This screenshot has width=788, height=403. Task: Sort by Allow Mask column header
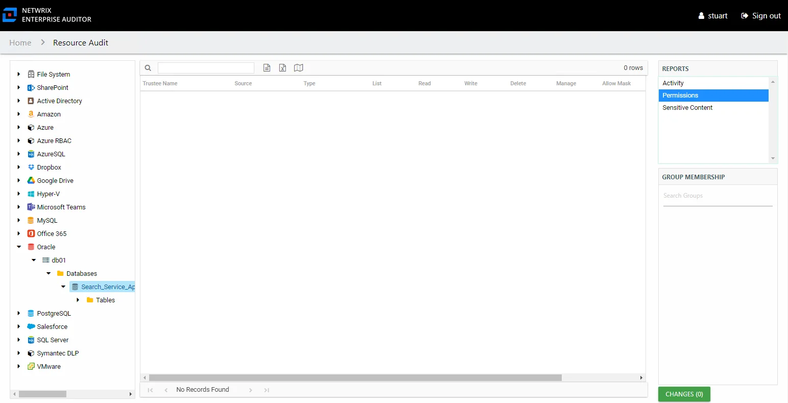pyautogui.click(x=616, y=83)
